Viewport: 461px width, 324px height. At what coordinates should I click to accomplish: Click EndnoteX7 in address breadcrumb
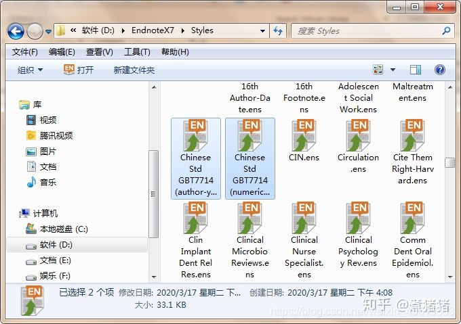point(153,30)
